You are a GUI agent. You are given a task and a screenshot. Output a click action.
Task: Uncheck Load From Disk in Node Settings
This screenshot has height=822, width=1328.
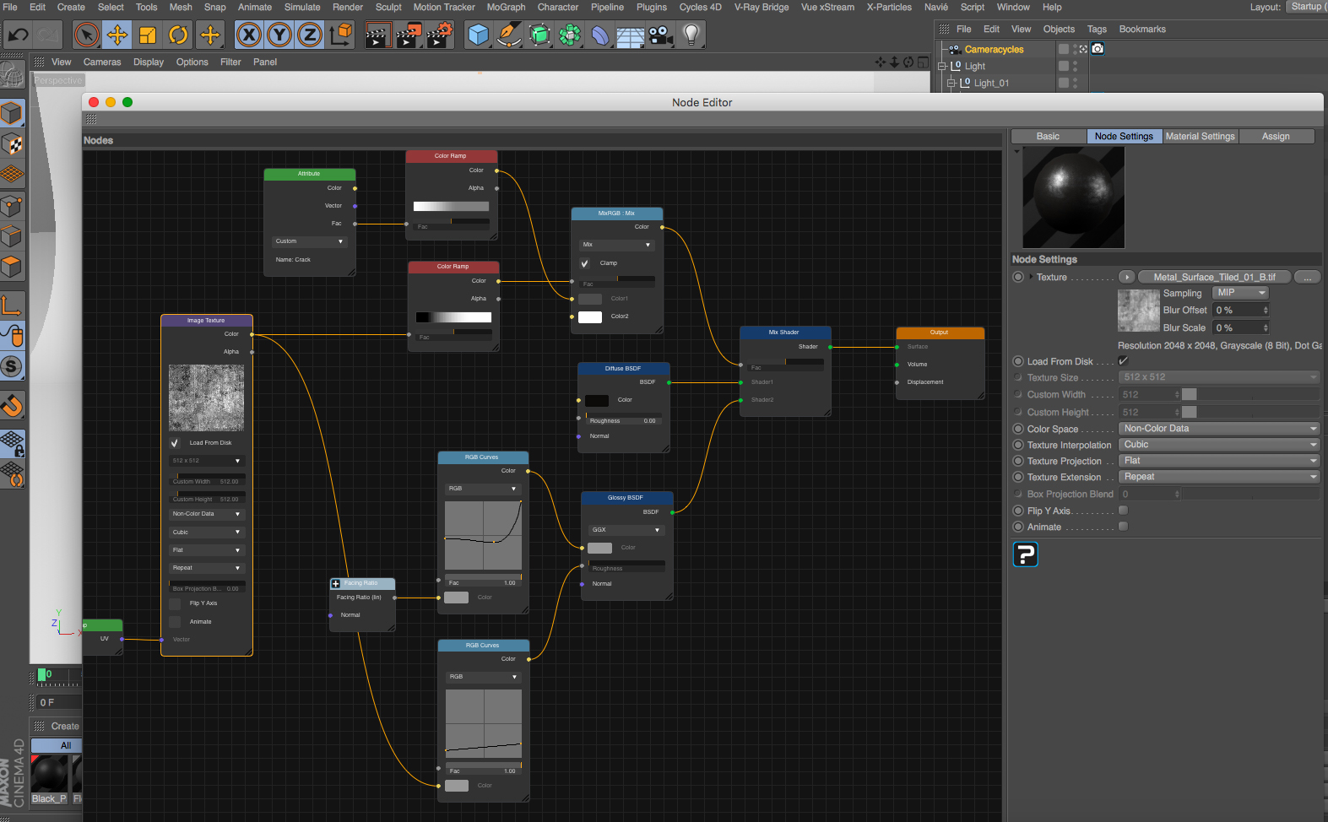(1124, 361)
